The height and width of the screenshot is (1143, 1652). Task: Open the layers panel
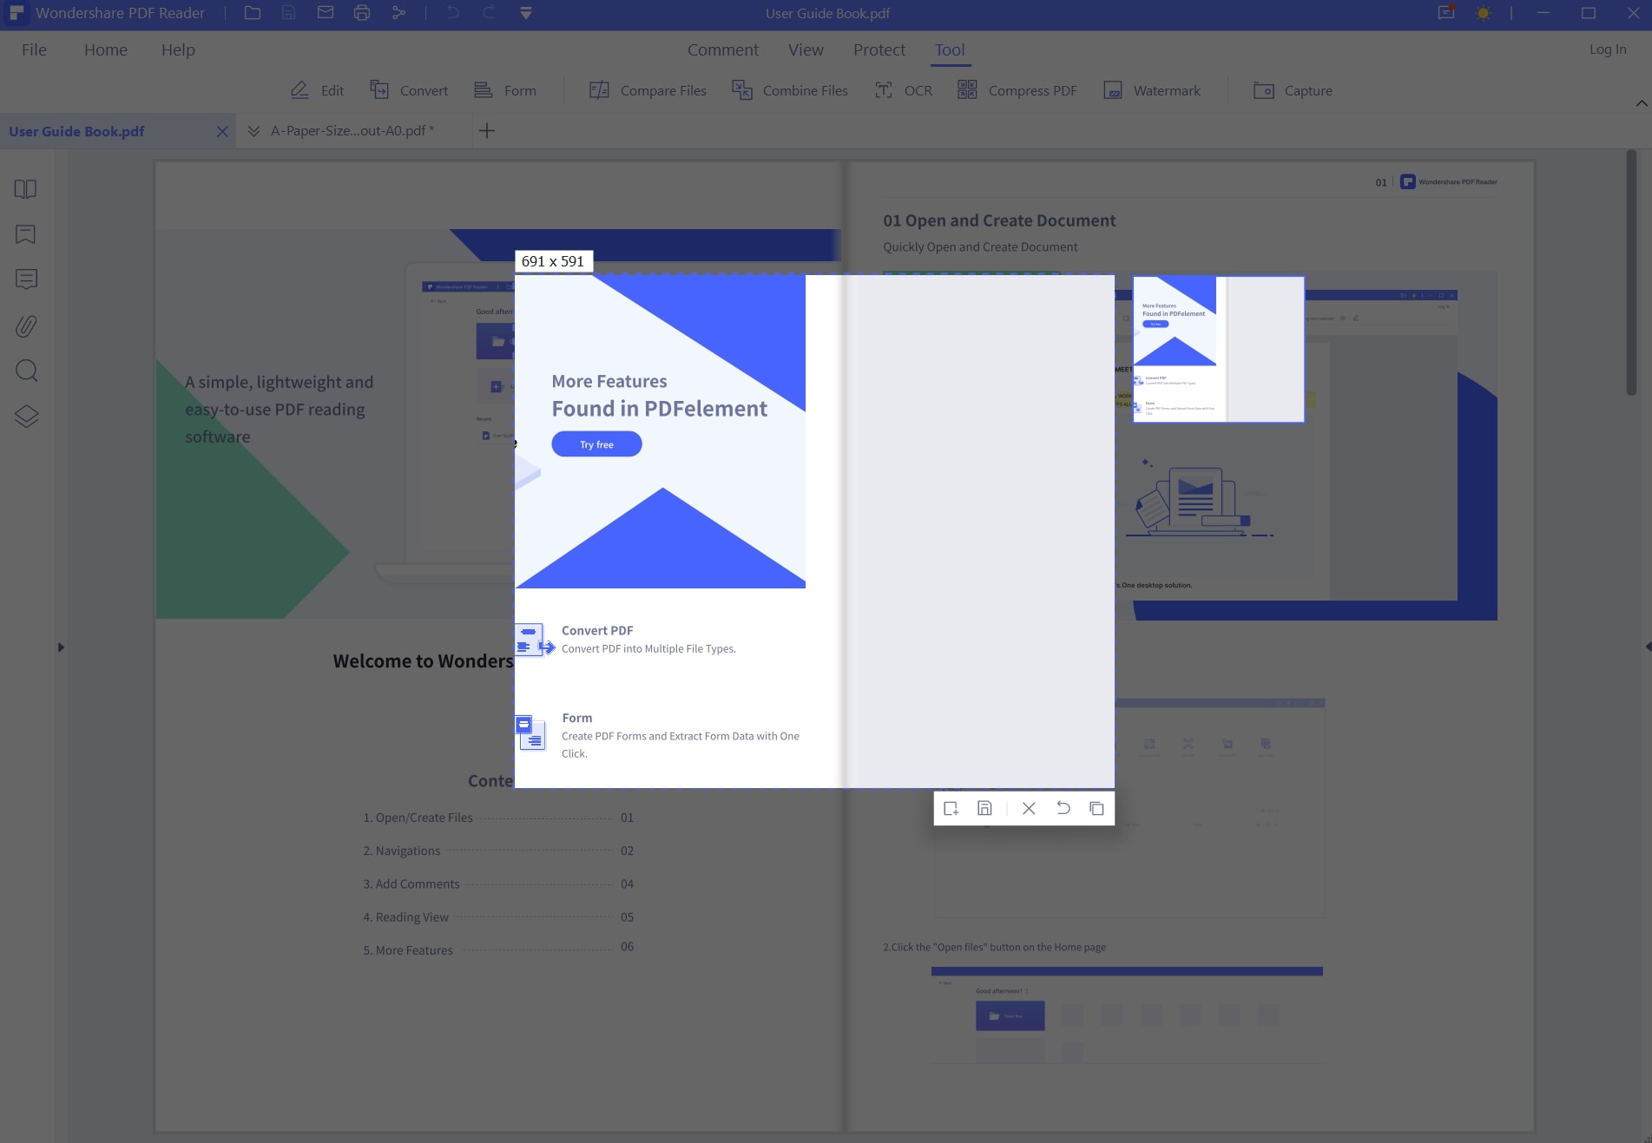pos(26,417)
